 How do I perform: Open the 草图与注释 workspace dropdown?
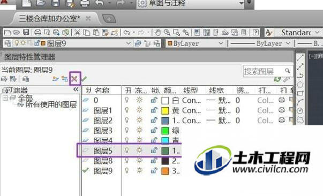(242, 3)
